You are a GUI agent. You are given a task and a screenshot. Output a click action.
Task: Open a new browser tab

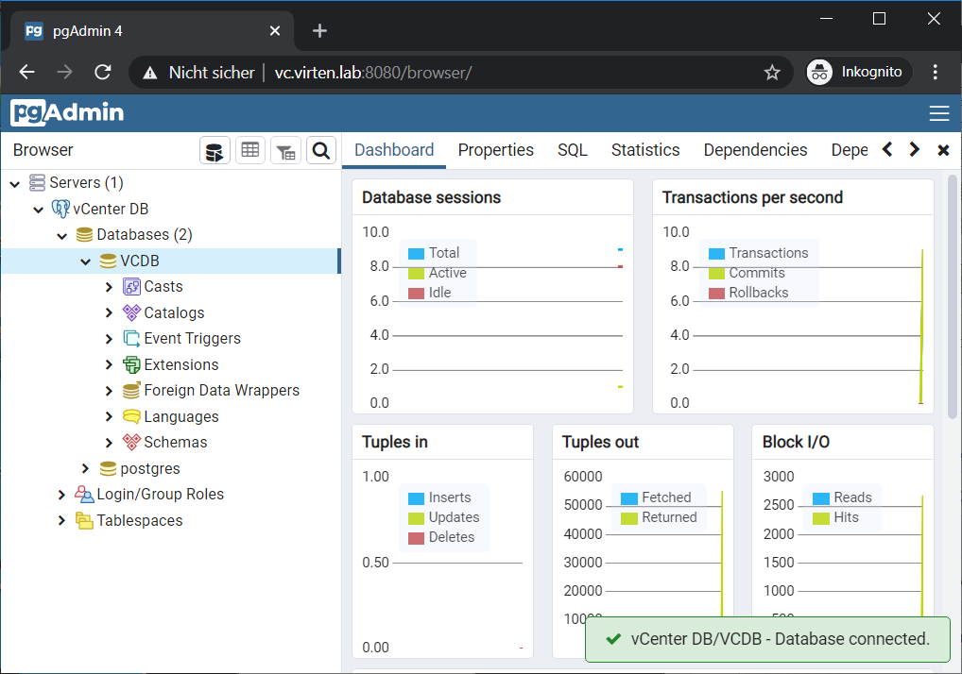319,30
